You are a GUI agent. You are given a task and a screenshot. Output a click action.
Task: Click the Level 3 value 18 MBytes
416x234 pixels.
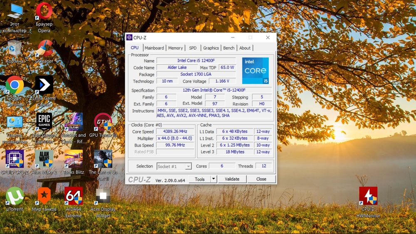235,152
